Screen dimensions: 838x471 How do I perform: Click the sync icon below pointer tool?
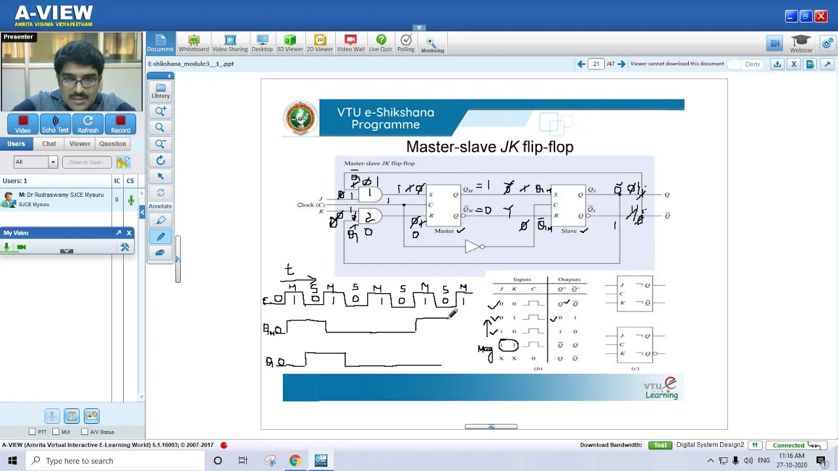[x=160, y=193]
